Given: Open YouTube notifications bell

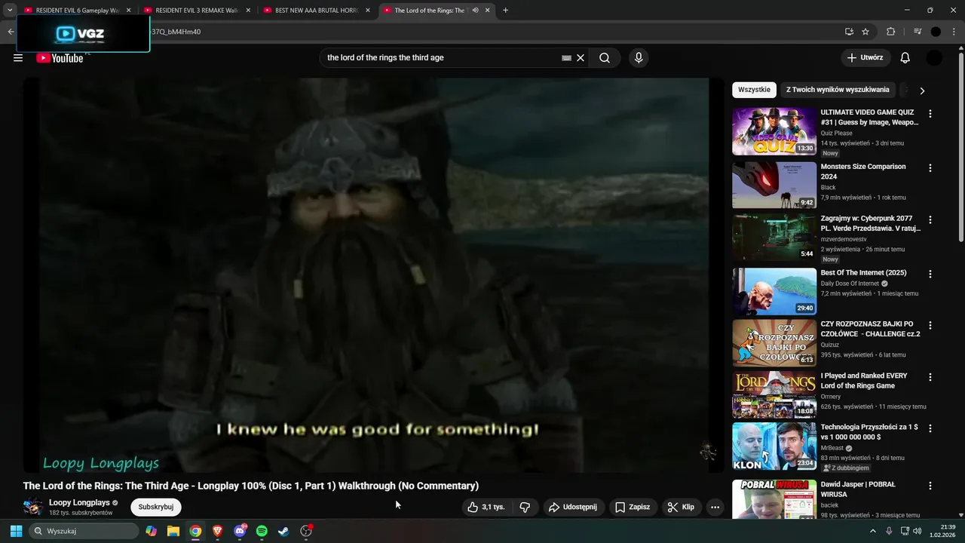Looking at the screenshot, I should click(x=905, y=58).
